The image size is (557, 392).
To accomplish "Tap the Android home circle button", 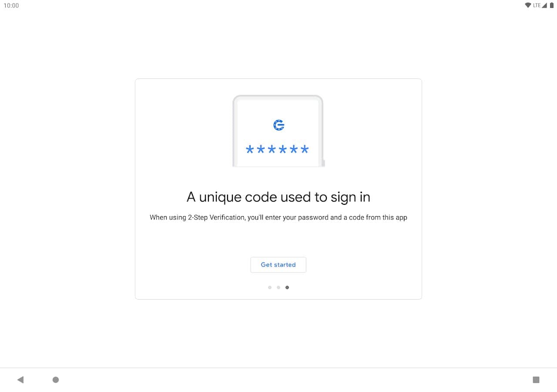I will tap(56, 380).
